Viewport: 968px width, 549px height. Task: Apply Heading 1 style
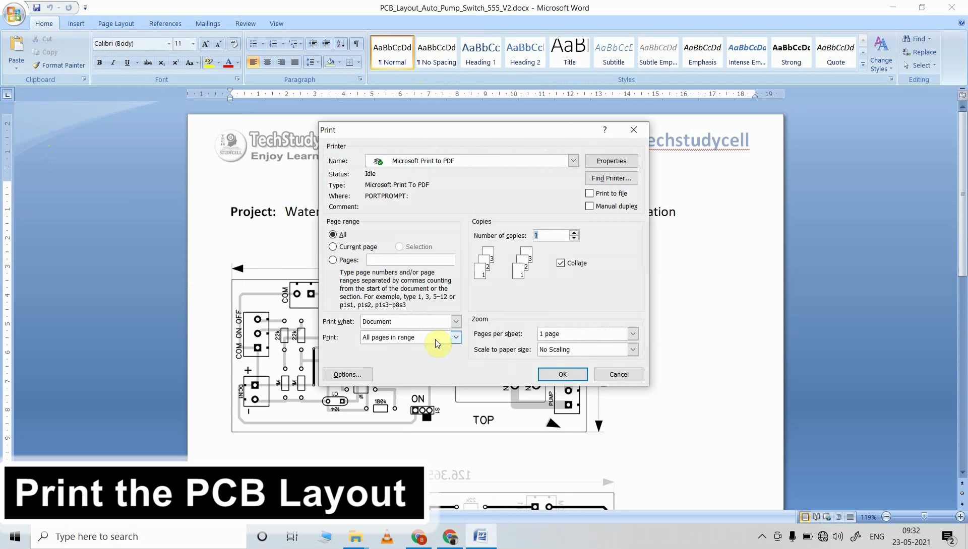pos(481,51)
